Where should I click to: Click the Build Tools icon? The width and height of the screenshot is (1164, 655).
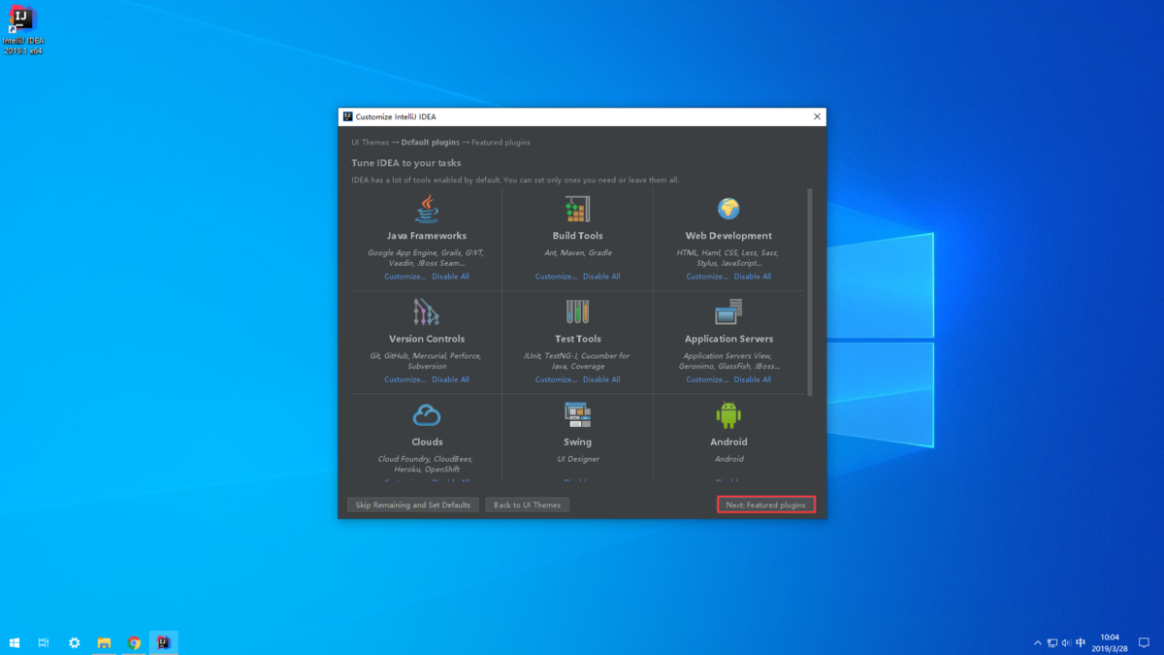pos(577,209)
